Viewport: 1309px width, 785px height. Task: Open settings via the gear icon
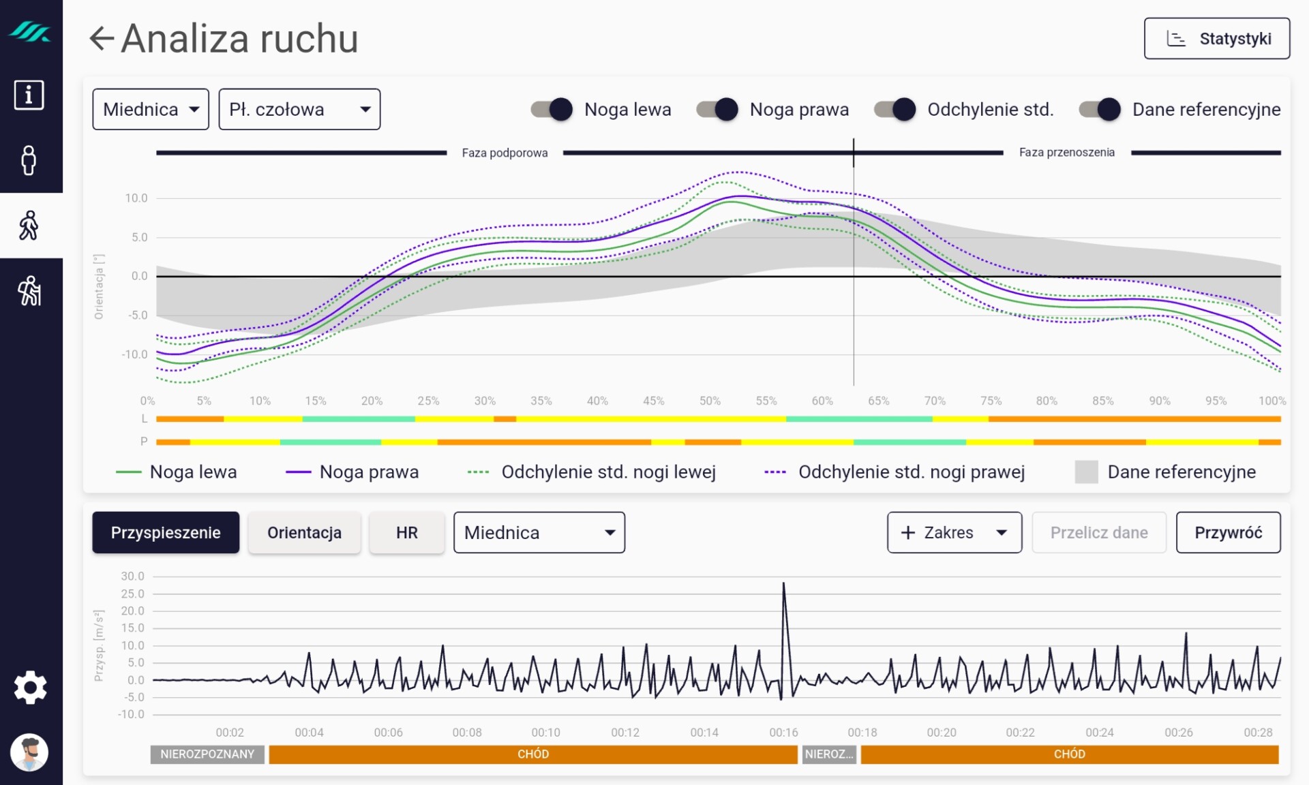[x=30, y=688]
